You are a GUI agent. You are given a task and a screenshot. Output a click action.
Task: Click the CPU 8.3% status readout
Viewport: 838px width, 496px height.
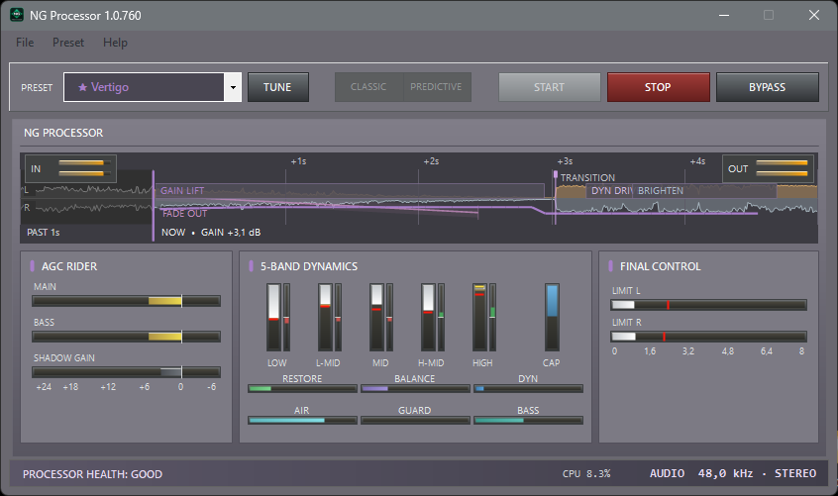coord(586,473)
